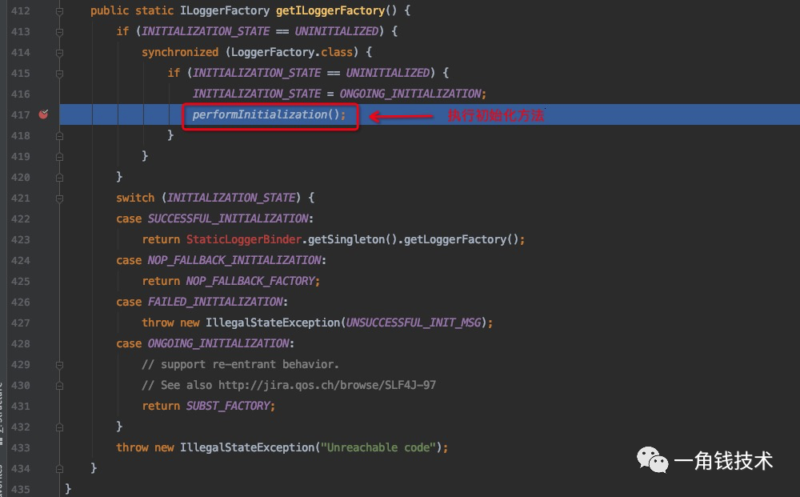Click INITIALIZATION_STATE in switch on line 421

[232, 198]
